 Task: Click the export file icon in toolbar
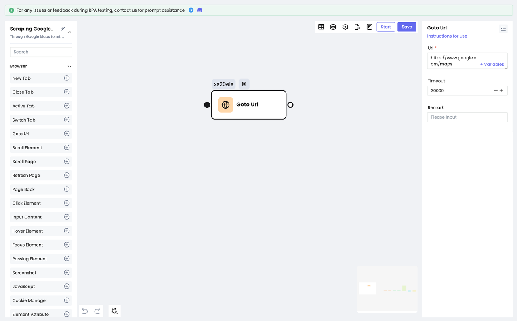pyautogui.click(x=357, y=27)
